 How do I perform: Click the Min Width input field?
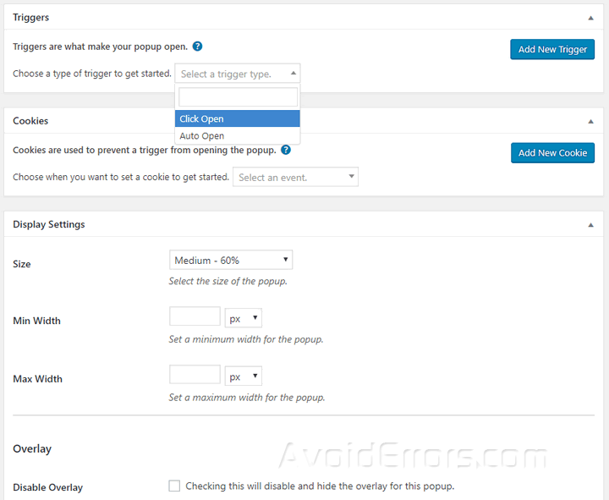tap(195, 316)
